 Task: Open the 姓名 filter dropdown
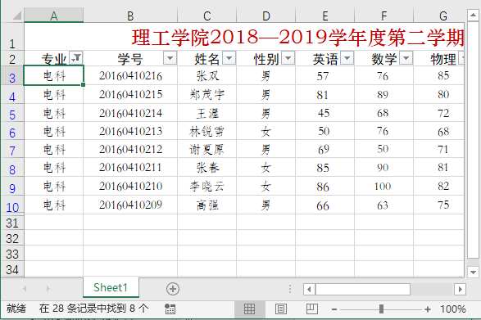(x=229, y=57)
